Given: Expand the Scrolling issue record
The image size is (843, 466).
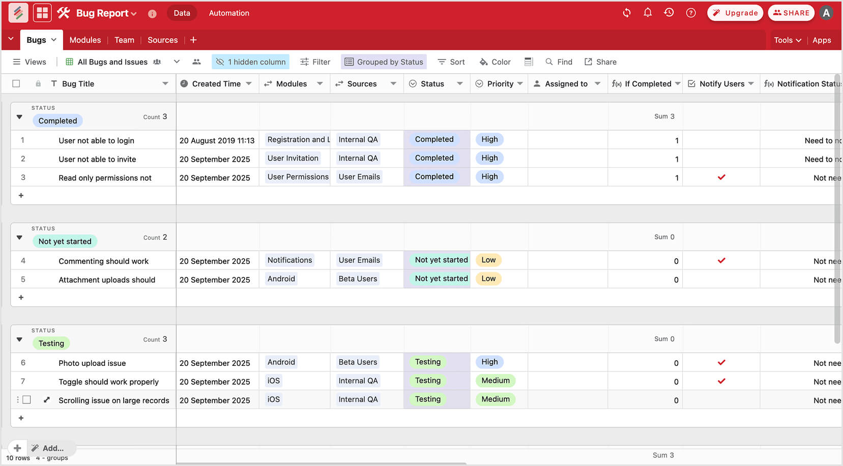Looking at the screenshot, I should (x=46, y=400).
